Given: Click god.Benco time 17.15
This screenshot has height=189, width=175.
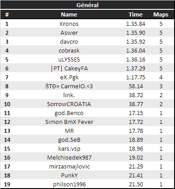Looking at the screenshot, I should coord(136,113).
